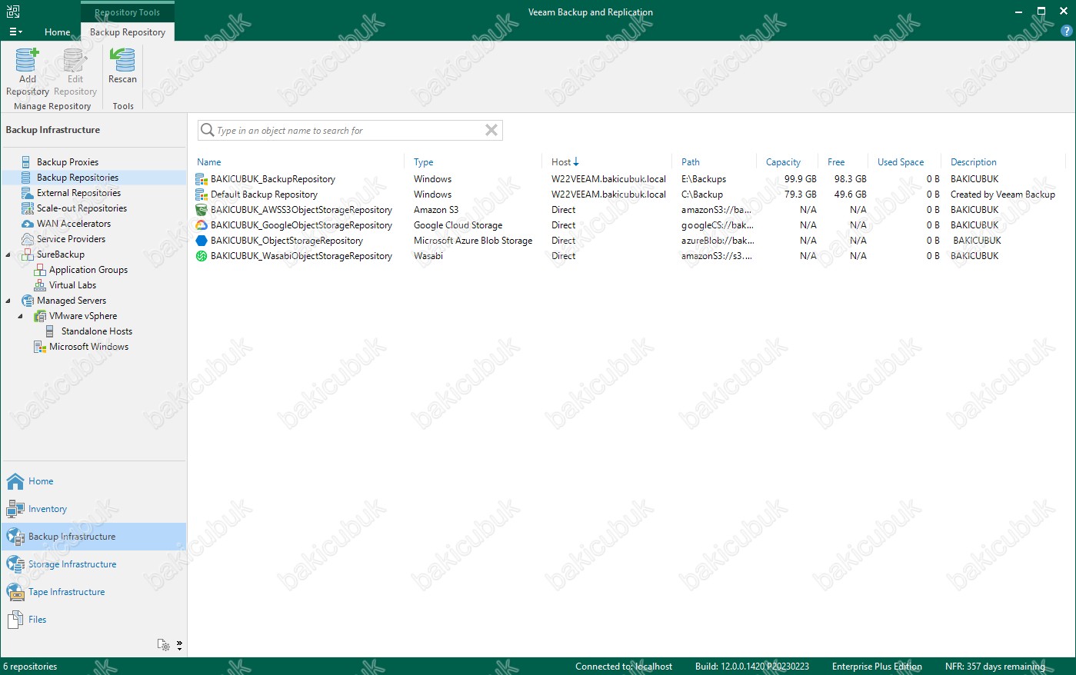Sort by the Host column header

(x=565, y=162)
